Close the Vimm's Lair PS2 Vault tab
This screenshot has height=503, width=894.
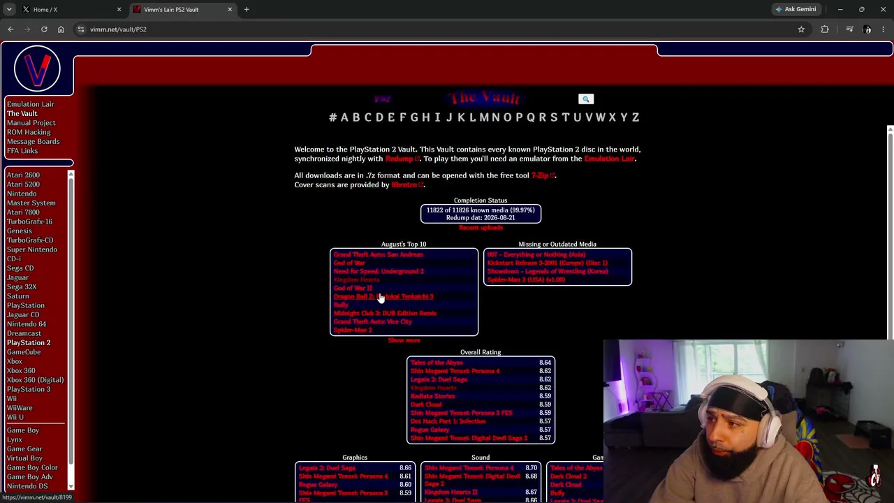tap(230, 10)
